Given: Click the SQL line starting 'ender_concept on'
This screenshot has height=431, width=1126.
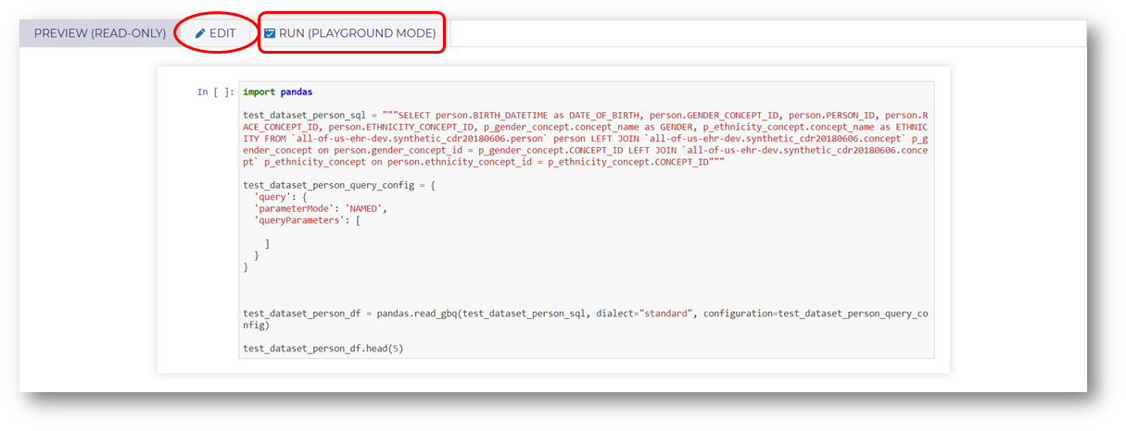Looking at the screenshot, I should point(586,149).
